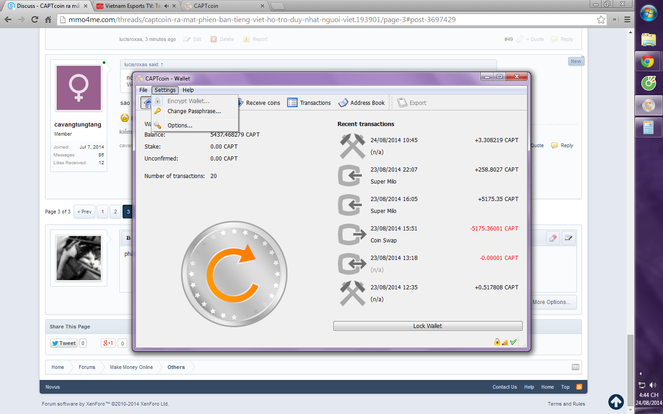Click the sent icon for Coin Swap transaction
663x414 pixels.
[x=352, y=234]
